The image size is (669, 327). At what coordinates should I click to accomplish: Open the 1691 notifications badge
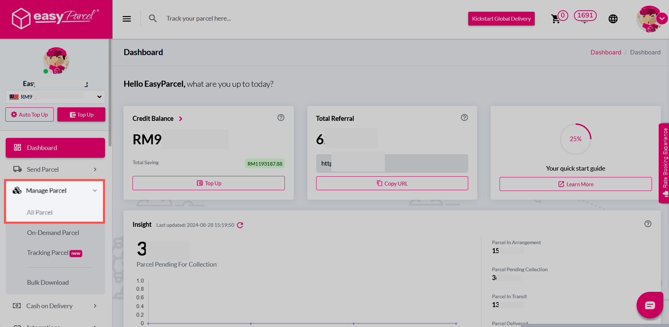click(x=585, y=16)
